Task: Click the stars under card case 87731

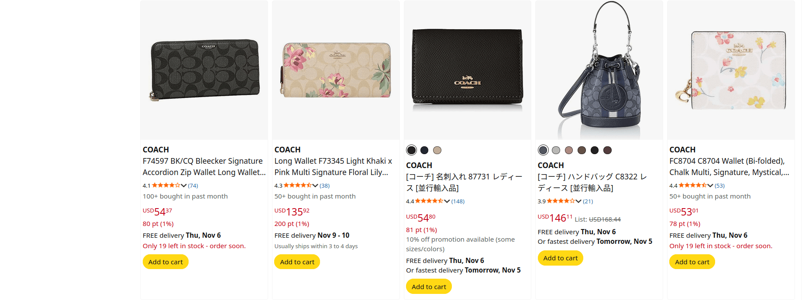Action: (x=429, y=201)
